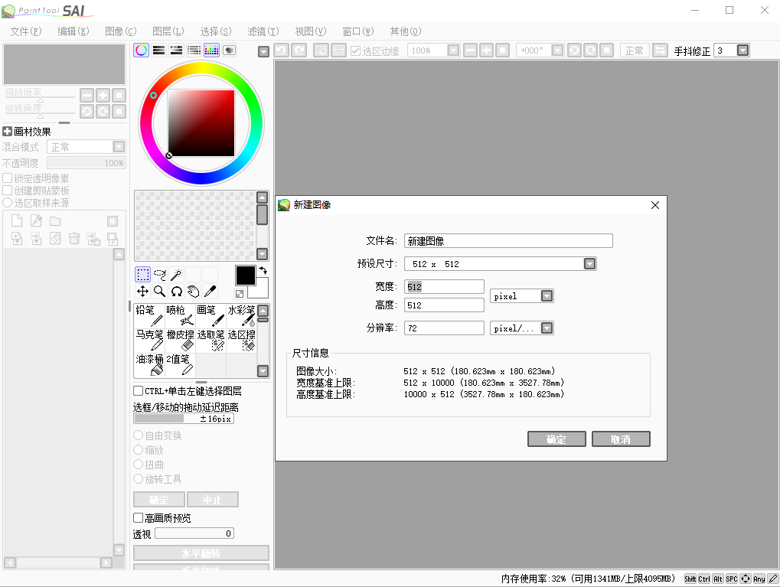780x587 pixels.
Task: Click the 确定 button in new image dialog
Action: [556, 439]
